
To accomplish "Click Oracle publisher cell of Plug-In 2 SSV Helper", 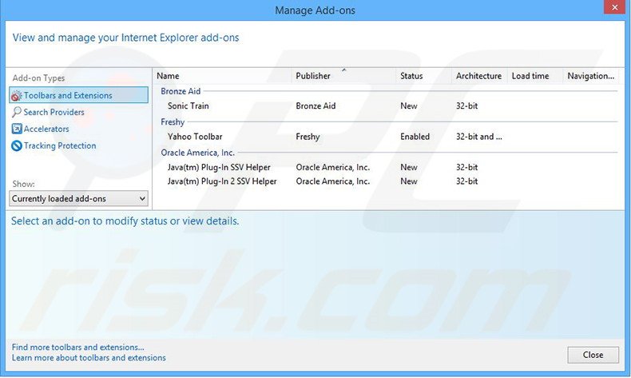I will click(x=333, y=181).
